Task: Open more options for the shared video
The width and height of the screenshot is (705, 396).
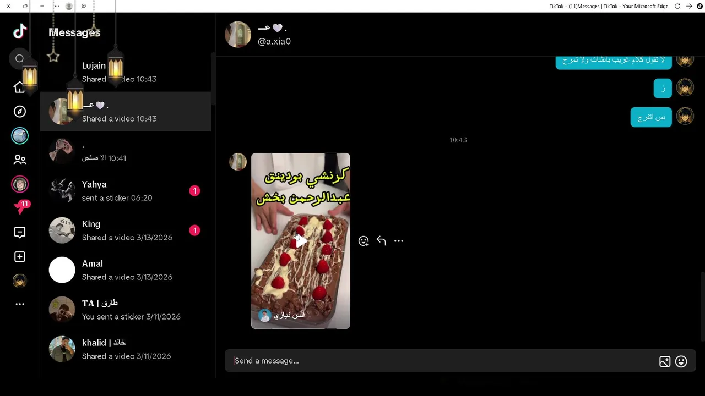Action: click(x=399, y=241)
